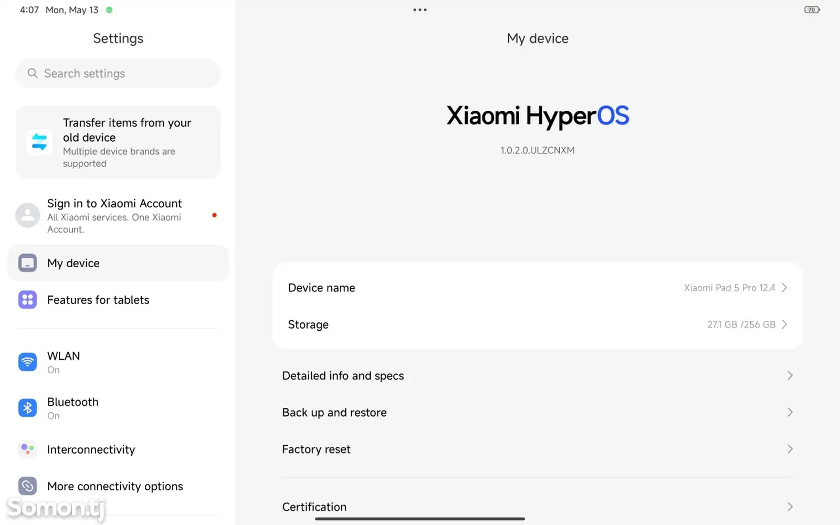The height and width of the screenshot is (525, 840).
Task: Tap version text 1.0.2.0.ULZCNXM
Action: pyautogui.click(x=538, y=150)
